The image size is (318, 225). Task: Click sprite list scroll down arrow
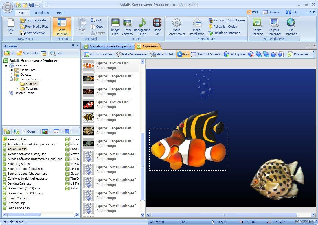click(x=143, y=215)
